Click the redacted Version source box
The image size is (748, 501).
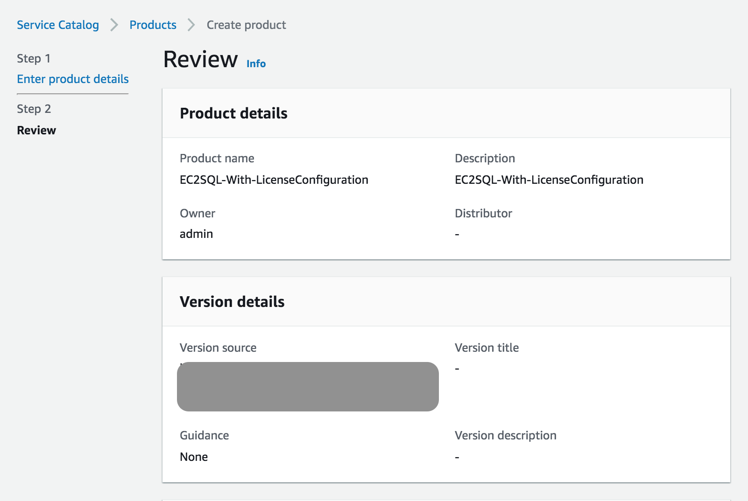tap(308, 386)
